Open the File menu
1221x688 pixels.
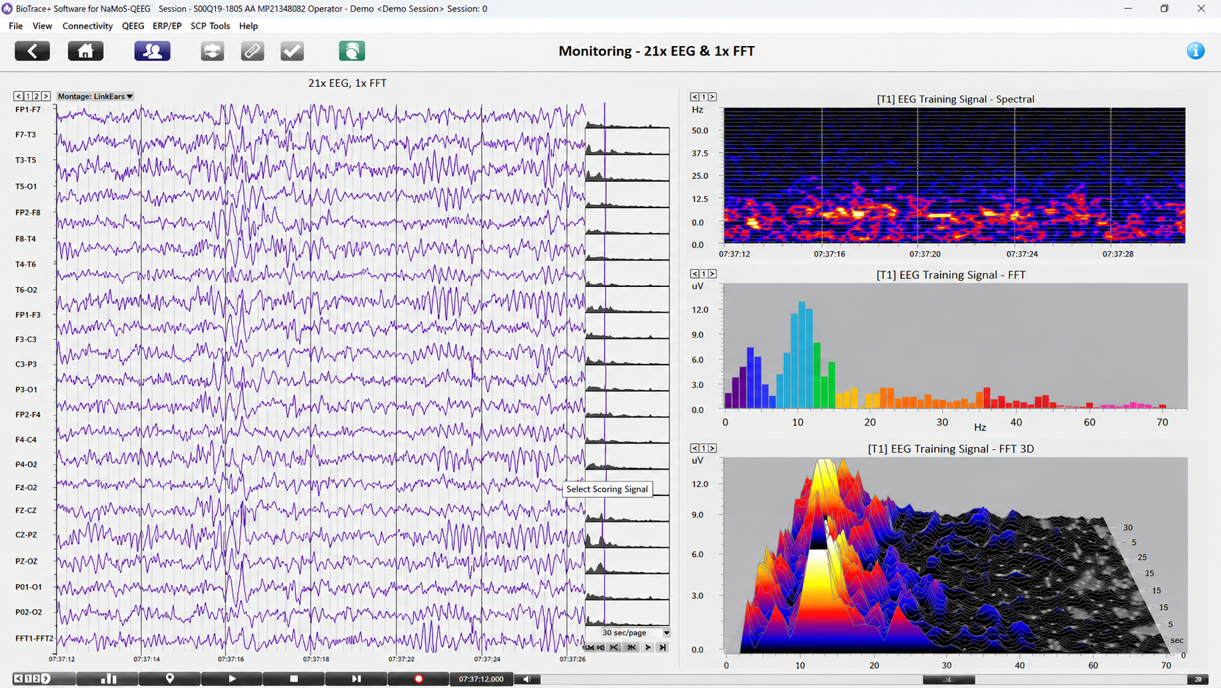(x=15, y=26)
